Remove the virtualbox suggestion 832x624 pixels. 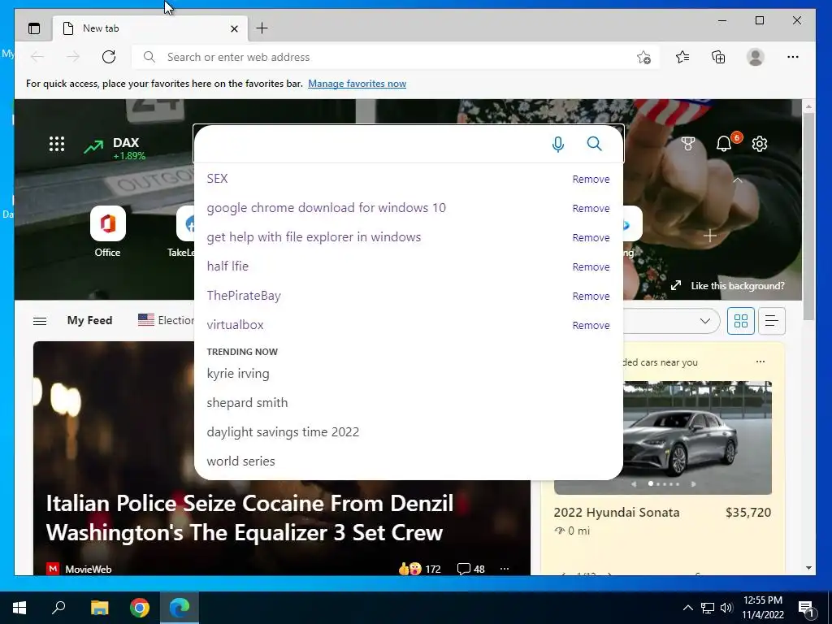[x=591, y=325]
